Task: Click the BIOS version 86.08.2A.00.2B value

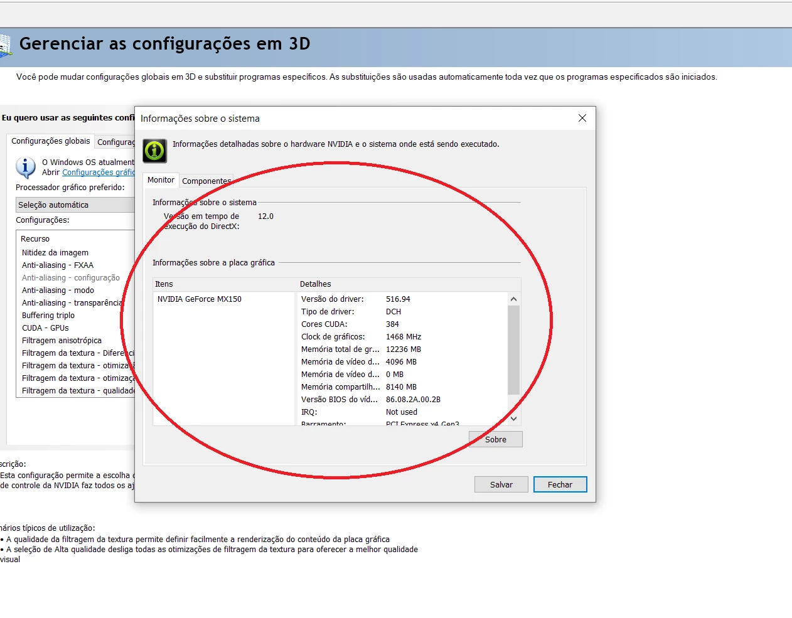Action: point(413,400)
